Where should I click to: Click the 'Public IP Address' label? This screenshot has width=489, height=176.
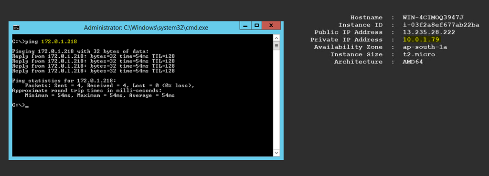pyautogui.click(x=348, y=32)
